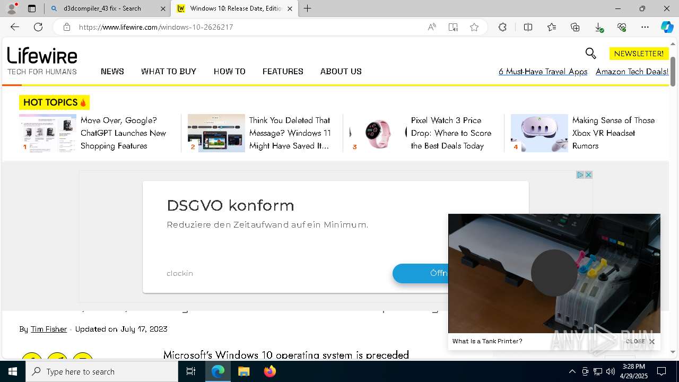Open 6 Must-Have Travel Apps link
Viewport: 679px width, 382px height.
pos(543,72)
